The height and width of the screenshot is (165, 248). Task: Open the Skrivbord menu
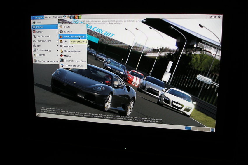[x=57, y=17]
